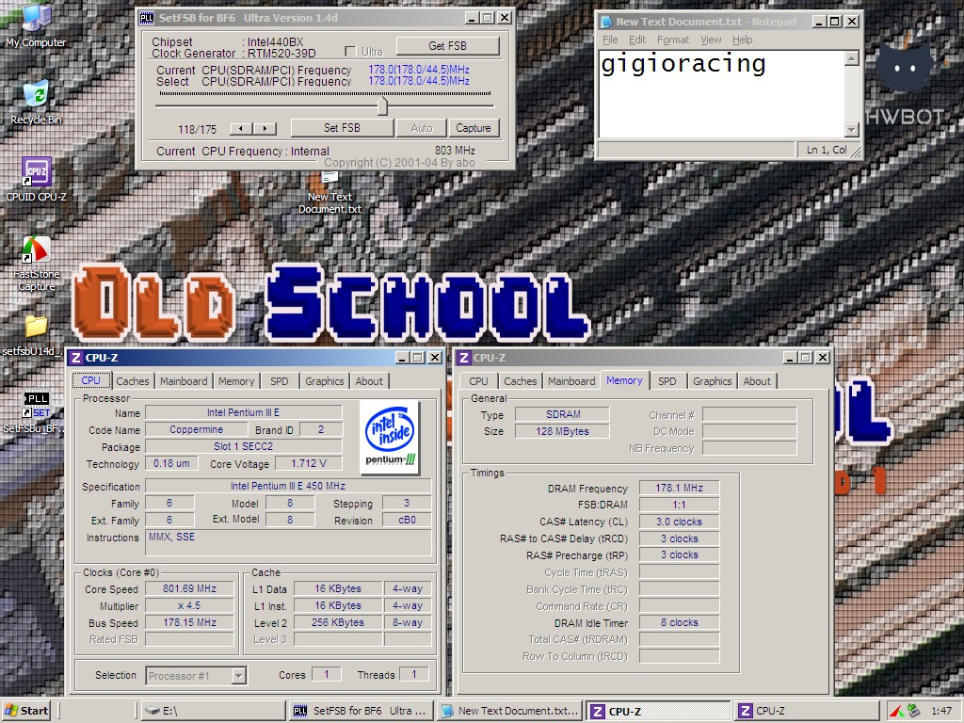Increase FSB step with right arrow button
This screenshot has width=964, height=723.
click(x=265, y=128)
